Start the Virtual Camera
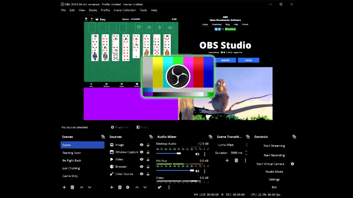Image resolution: width=353 pixels, height=198 pixels. point(270,164)
